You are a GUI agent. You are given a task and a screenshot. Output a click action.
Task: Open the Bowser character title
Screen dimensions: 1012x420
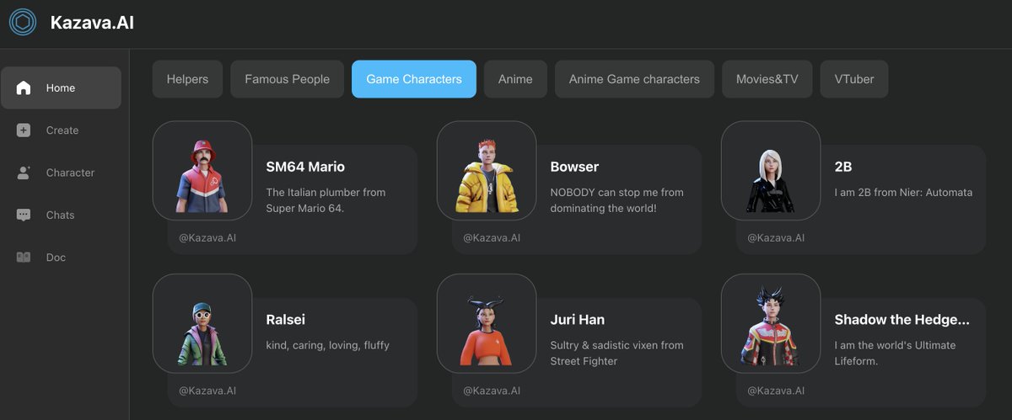click(x=574, y=167)
